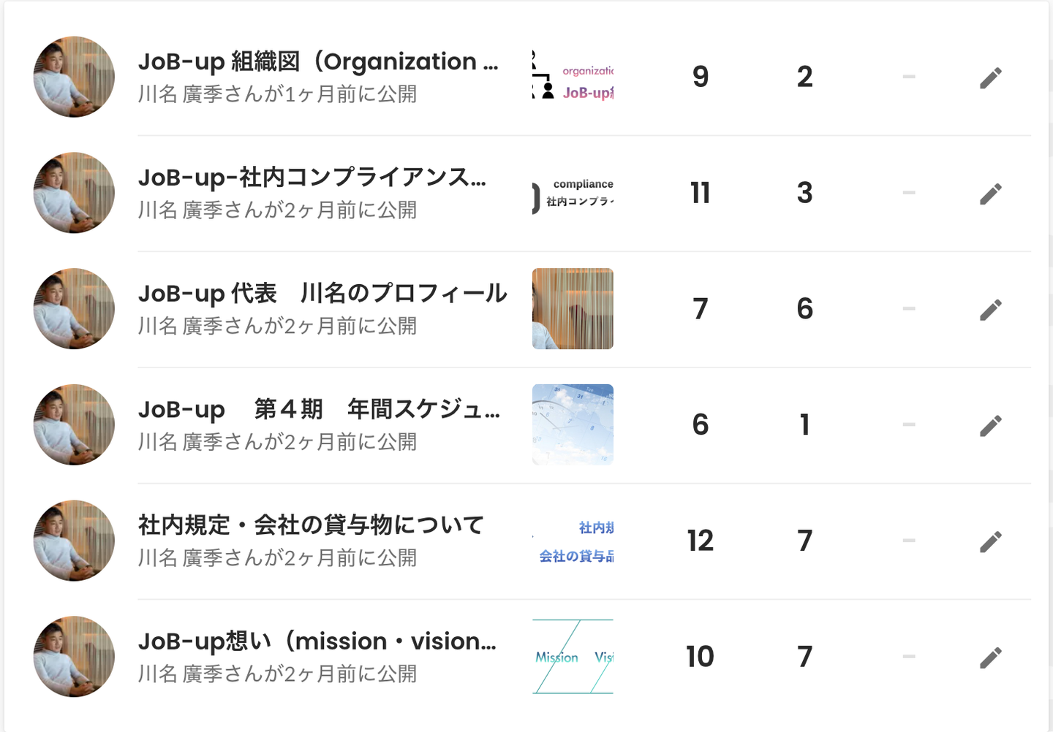Click the Mission Vision thumbnail

click(x=573, y=656)
